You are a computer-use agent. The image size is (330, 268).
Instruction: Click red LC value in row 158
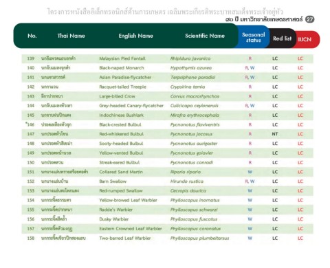point(300,238)
